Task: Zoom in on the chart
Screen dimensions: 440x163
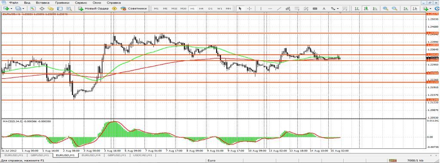Action: click(385, 9)
